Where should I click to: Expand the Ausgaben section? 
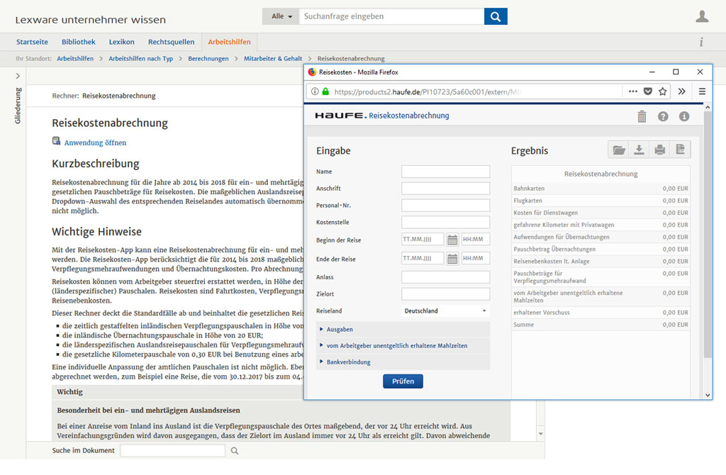[403, 329]
